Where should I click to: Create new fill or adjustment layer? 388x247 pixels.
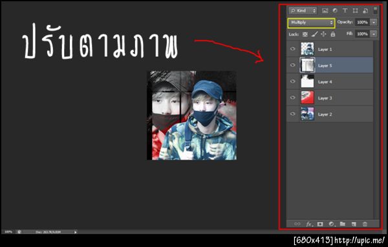point(332,224)
